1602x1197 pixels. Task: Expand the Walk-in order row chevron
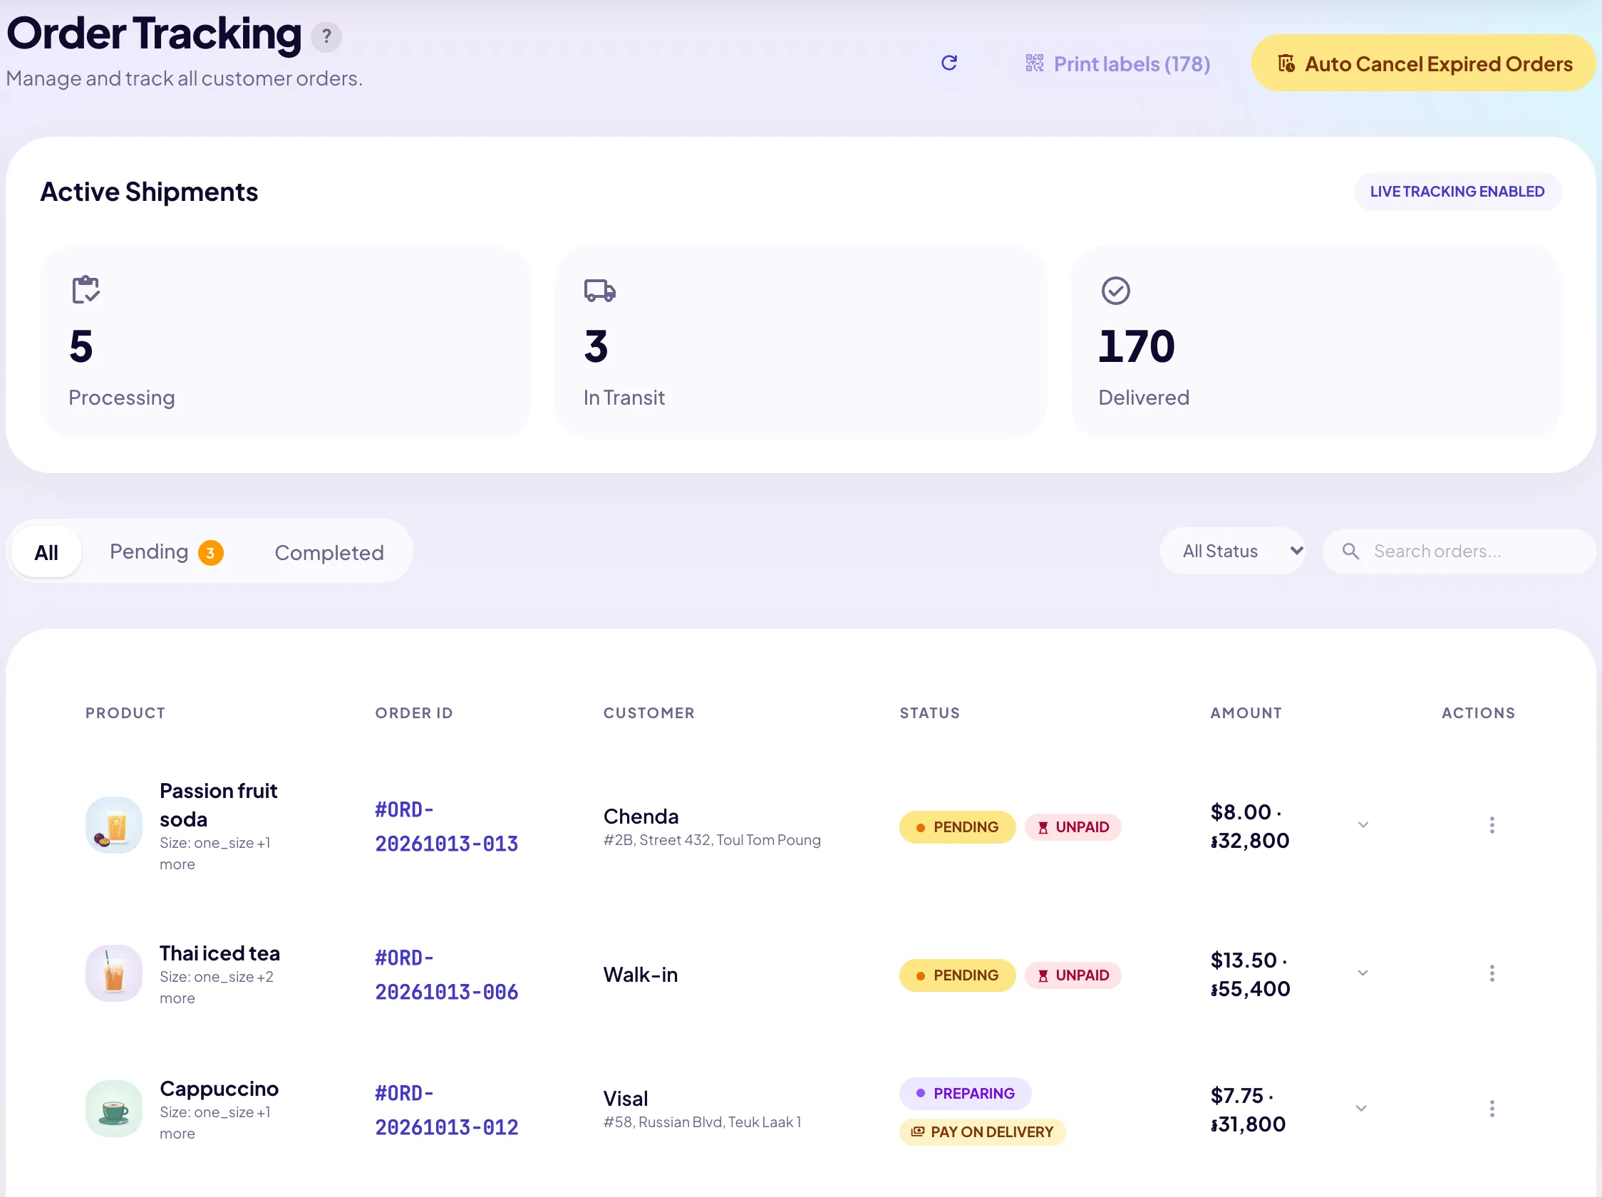(1363, 973)
